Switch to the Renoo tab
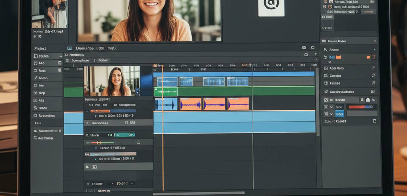 (x=103, y=60)
